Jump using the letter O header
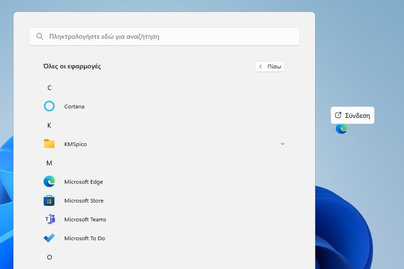404x269 pixels. point(50,257)
